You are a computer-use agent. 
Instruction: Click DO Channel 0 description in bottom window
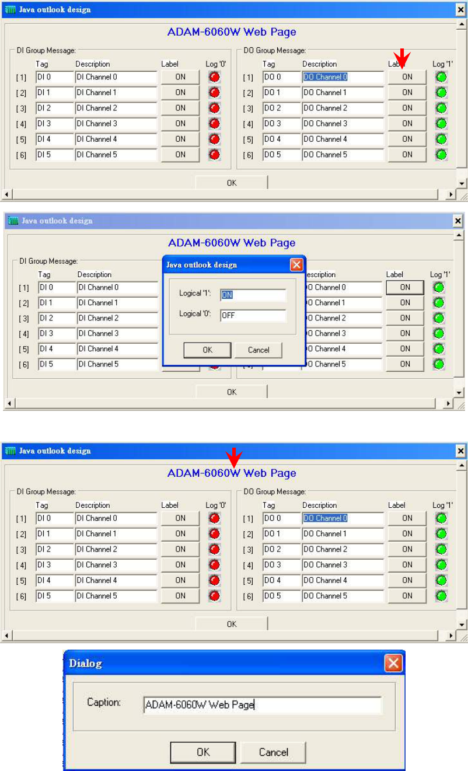[343, 518]
